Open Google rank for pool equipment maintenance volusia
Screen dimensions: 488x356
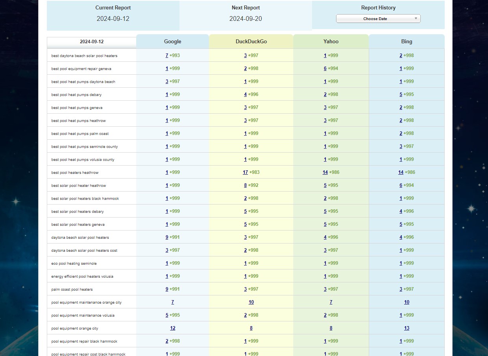click(x=167, y=315)
